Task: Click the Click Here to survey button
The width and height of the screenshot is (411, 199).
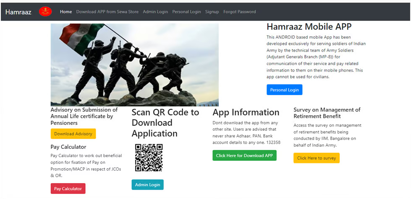Action: [317, 158]
